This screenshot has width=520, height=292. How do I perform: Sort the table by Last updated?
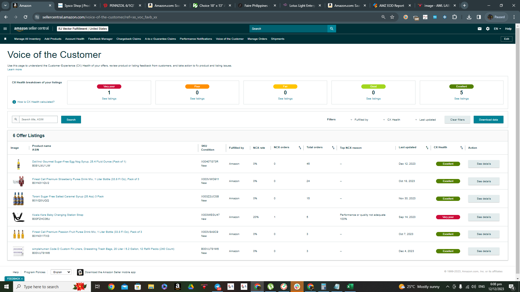point(427,148)
